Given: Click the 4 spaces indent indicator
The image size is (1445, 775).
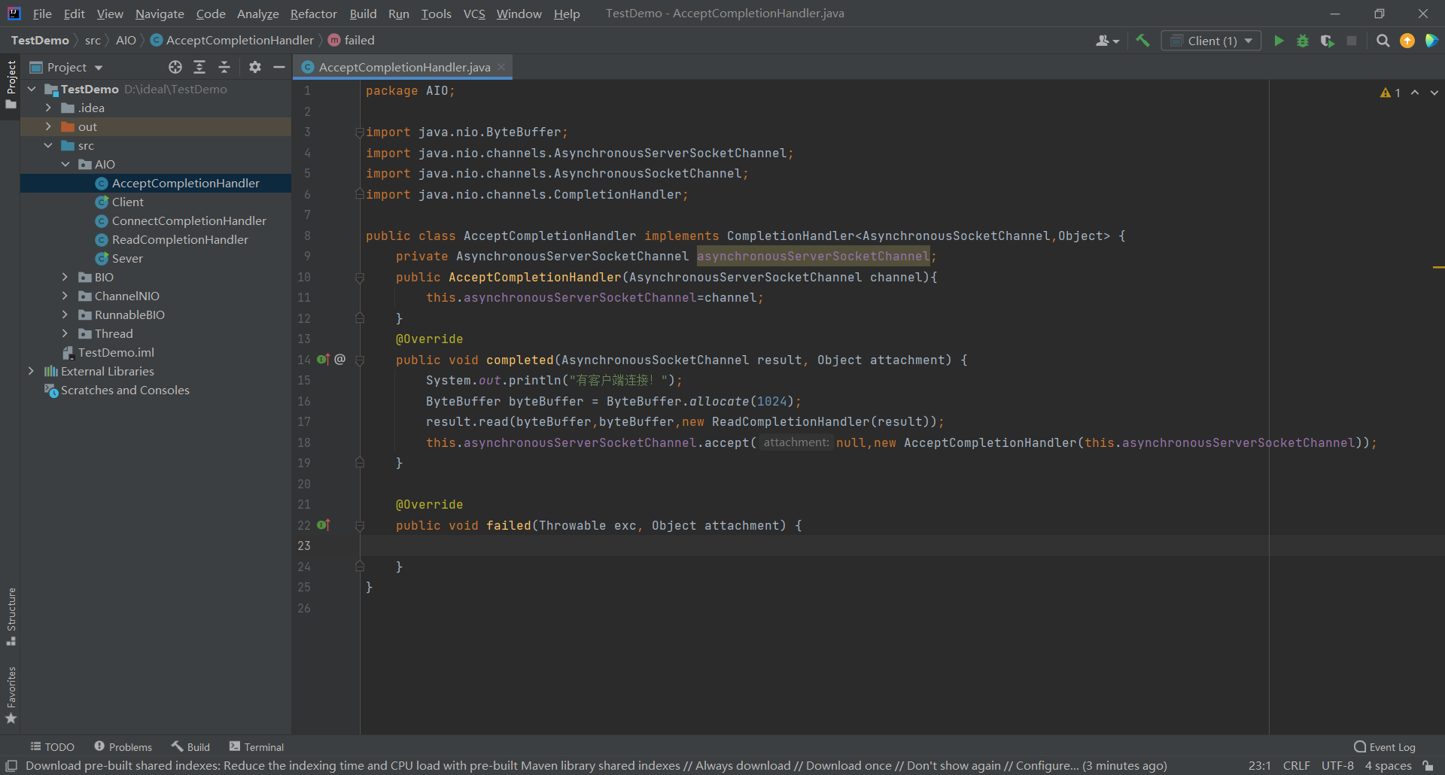Looking at the screenshot, I should 1388,766.
